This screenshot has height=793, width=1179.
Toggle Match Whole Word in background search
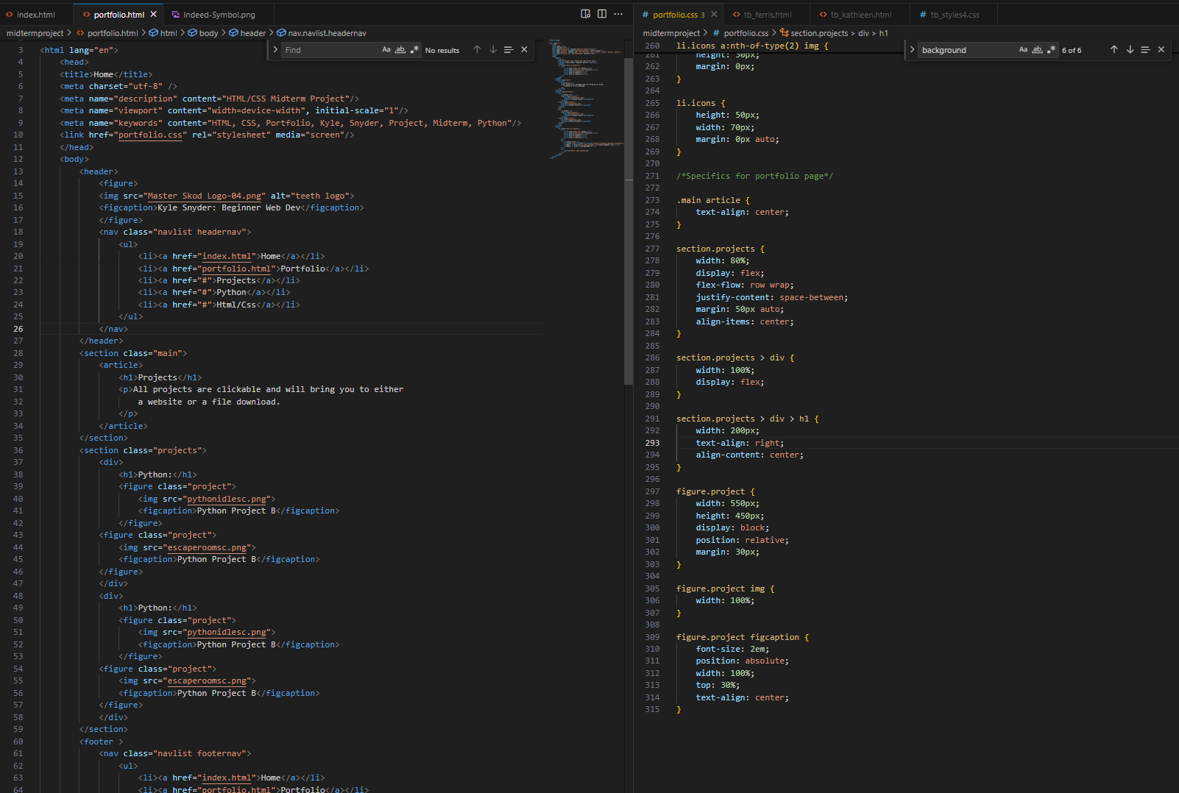coord(1037,50)
